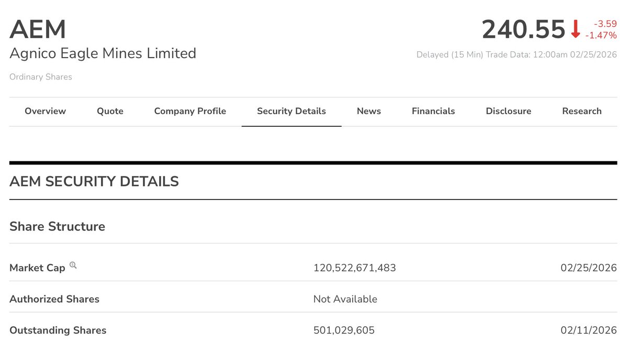Go to the News tab

coord(369,111)
